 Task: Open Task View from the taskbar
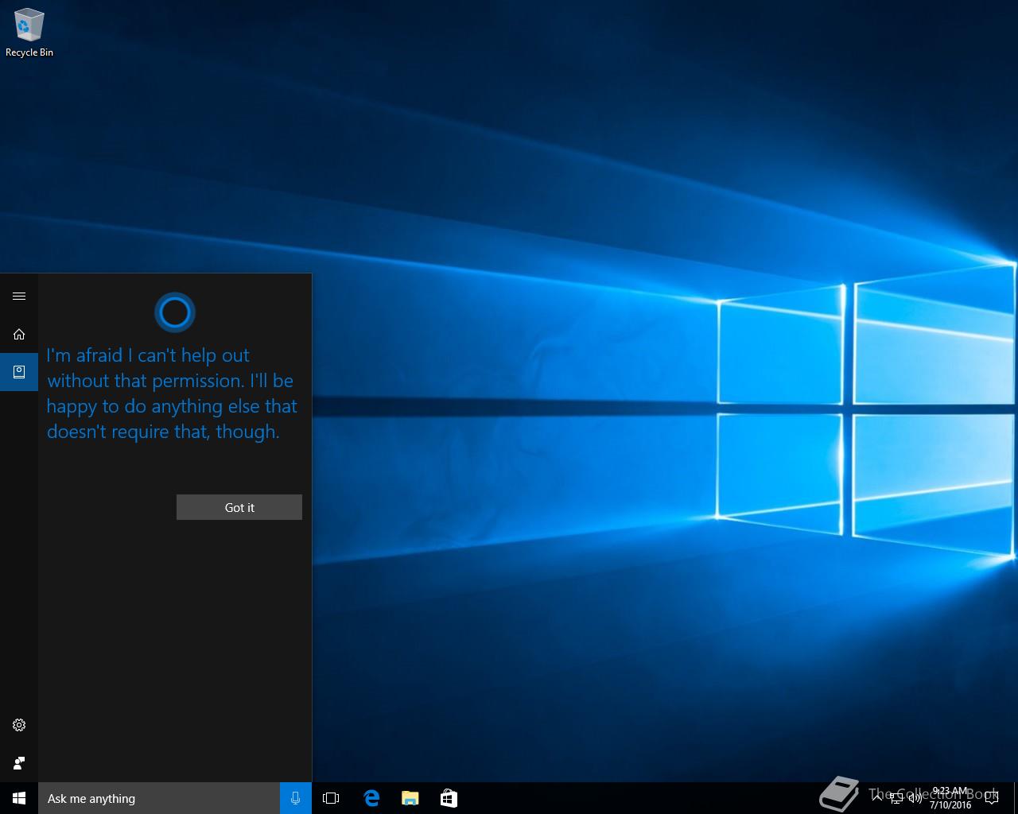331,798
